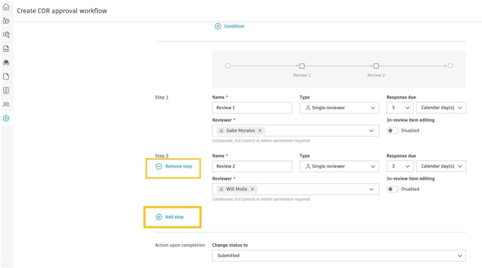Screen dimensions: 482x268
Task: Open the Step 1 response due number dropdown
Action: [x=400, y=108]
